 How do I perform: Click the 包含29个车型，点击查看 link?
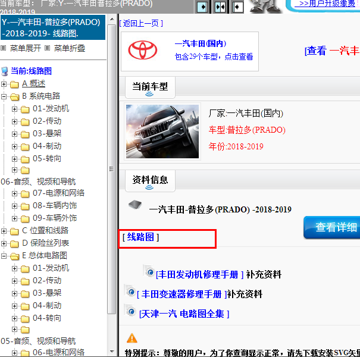[214, 57]
